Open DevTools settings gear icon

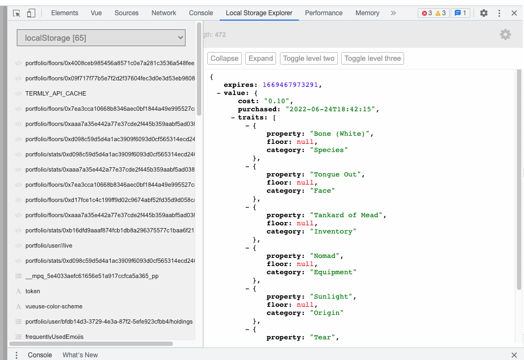(x=483, y=13)
